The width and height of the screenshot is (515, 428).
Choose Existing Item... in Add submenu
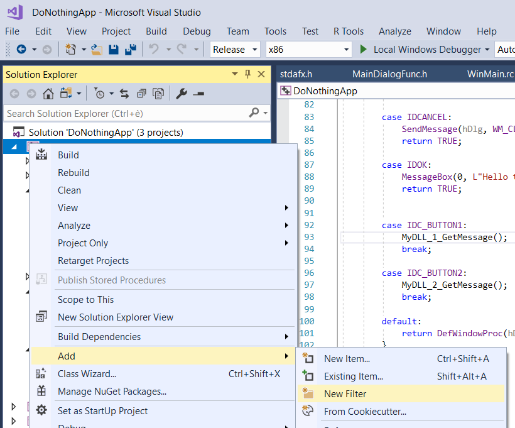(401, 376)
